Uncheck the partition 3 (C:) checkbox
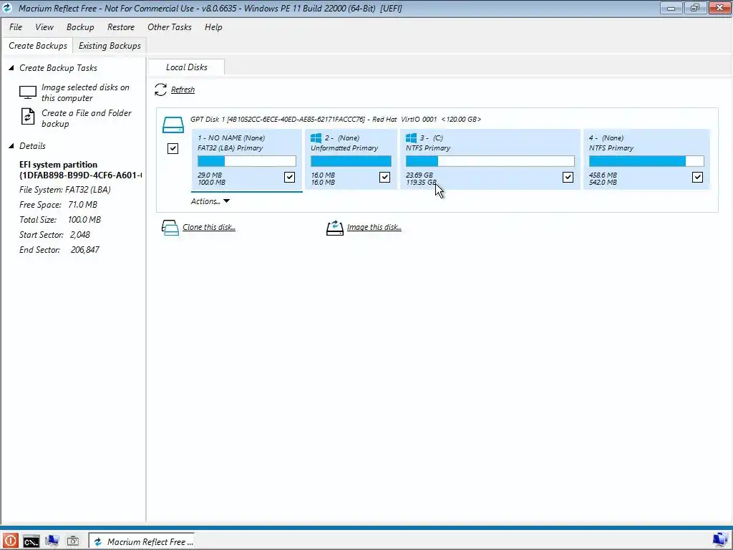This screenshot has height=550, width=733. [x=568, y=177]
